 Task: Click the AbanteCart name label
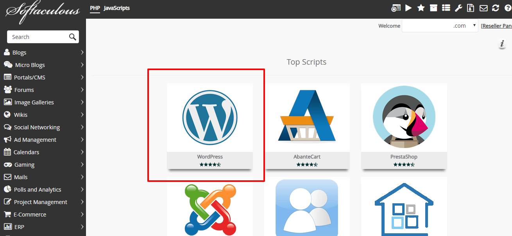tap(307, 157)
